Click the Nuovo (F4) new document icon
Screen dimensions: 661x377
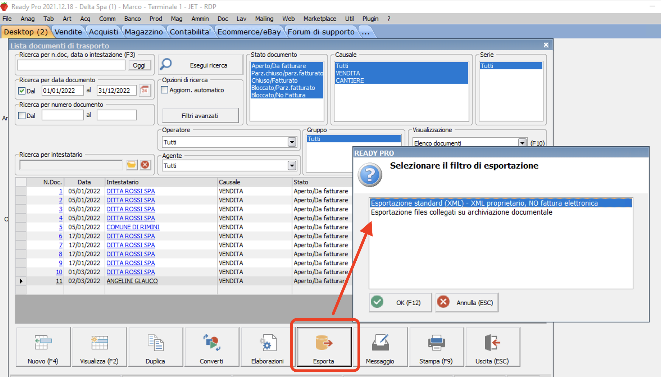(43, 347)
